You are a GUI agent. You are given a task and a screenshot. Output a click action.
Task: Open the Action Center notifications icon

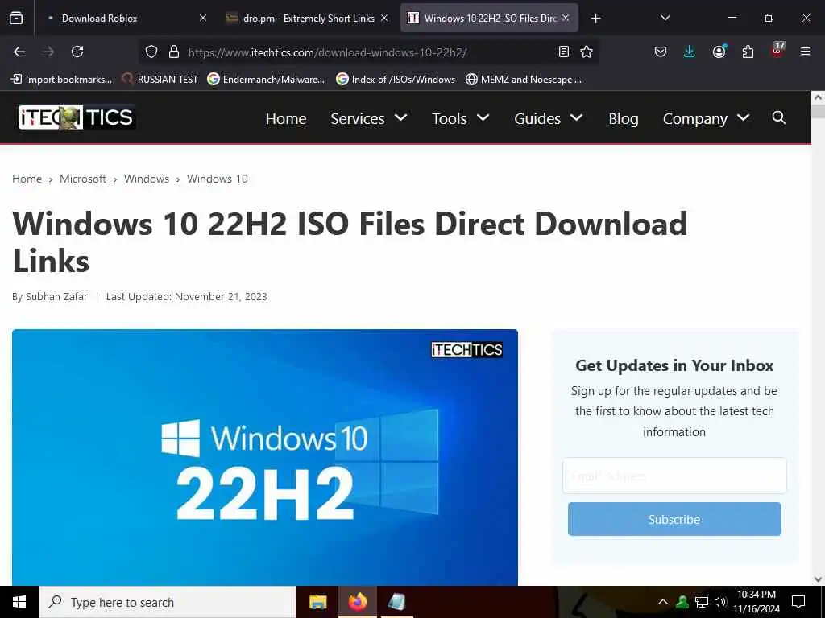798,602
